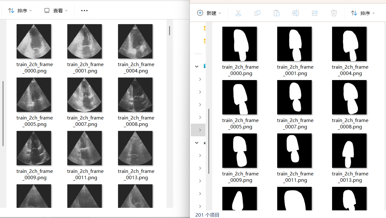The height and width of the screenshot is (218, 386).
Task: Select ultrasound thumbnail train_2ch_frame_0009.png in left window
Action: (x=34, y=148)
